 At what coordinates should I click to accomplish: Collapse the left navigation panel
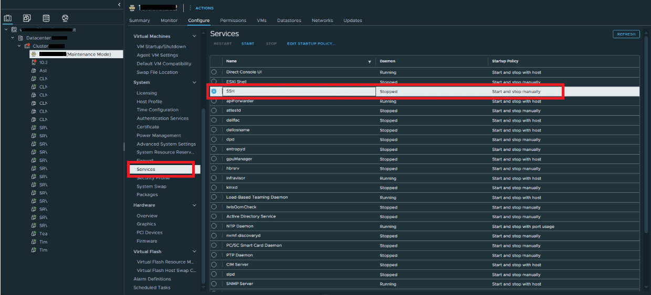119,5
